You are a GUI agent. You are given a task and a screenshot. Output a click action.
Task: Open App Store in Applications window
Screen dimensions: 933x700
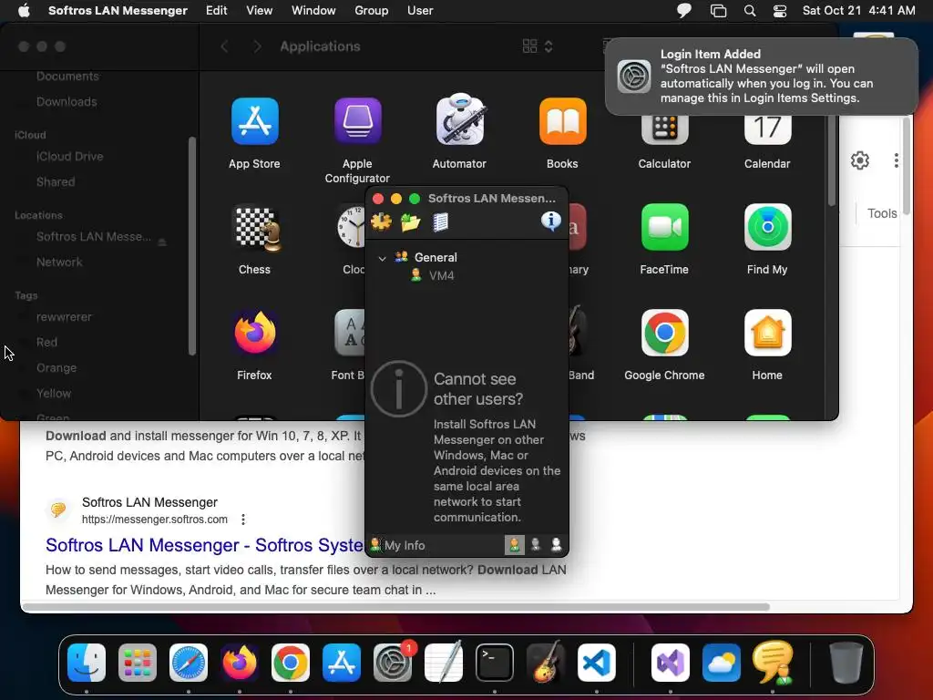point(255,121)
